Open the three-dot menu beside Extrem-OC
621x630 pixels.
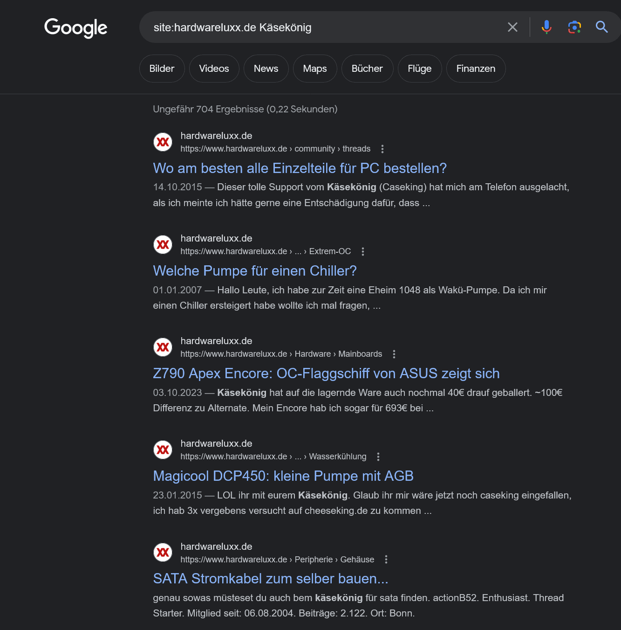363,251
